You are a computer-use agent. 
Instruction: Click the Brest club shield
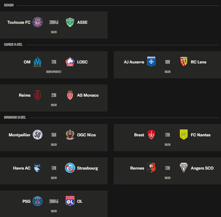click(151, 135)
